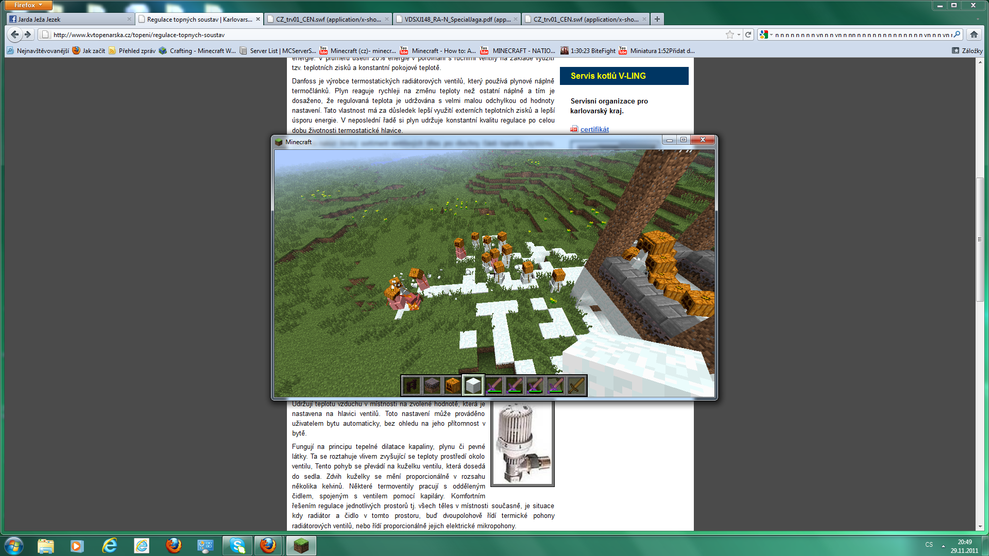989x556 pixels.
Task: Open the Přehled zpráv feed bookmark
Action: pyautogui.click(x=132, y=50)
